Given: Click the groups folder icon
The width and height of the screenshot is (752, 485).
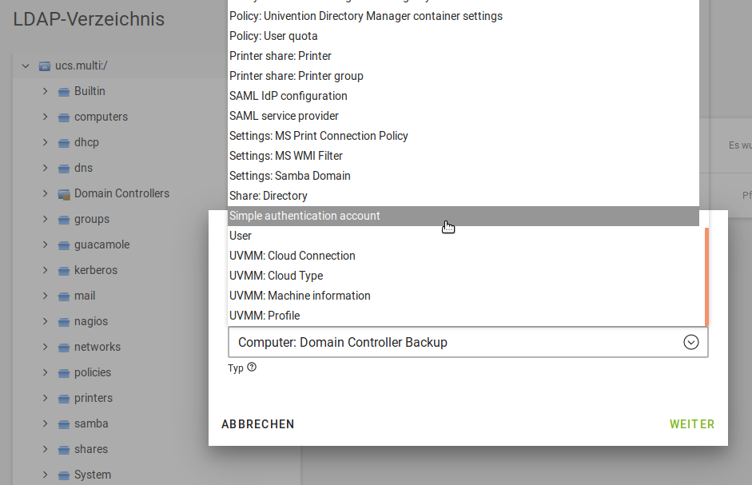Looking at the screenshot, I should point(64,220).
